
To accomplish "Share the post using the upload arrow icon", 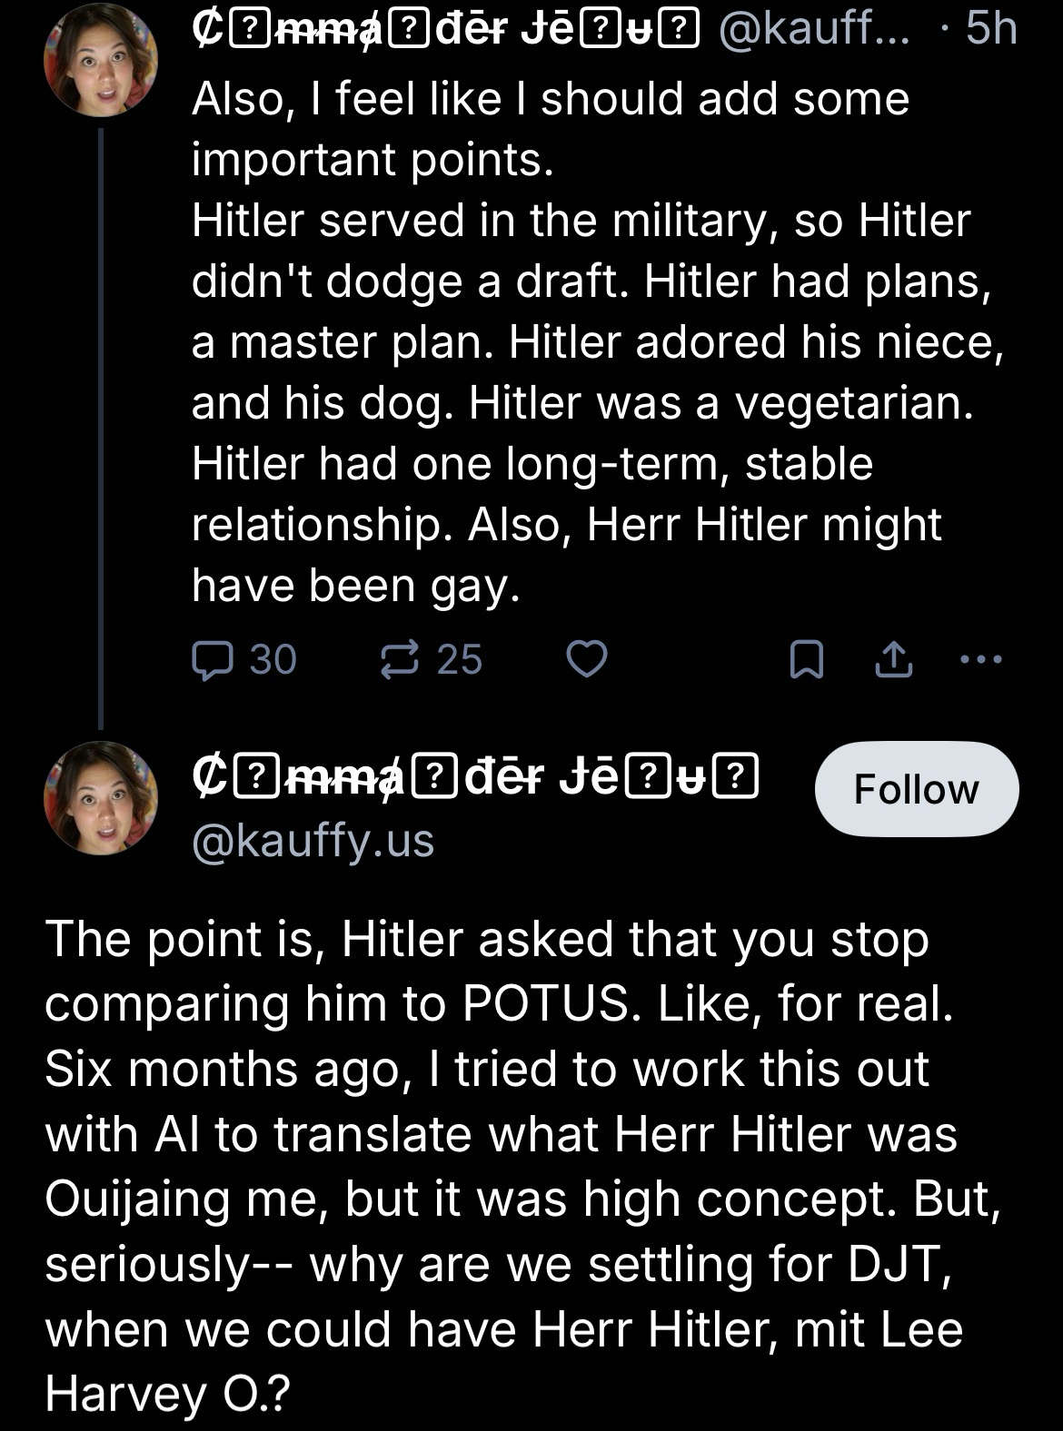I will point(893,660).
